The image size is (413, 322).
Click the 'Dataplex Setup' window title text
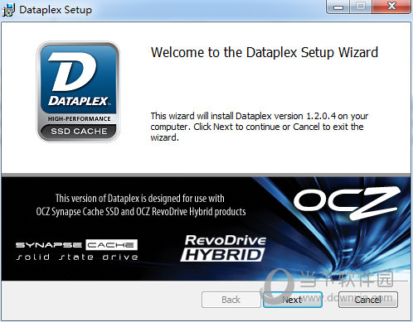(56, 10)
